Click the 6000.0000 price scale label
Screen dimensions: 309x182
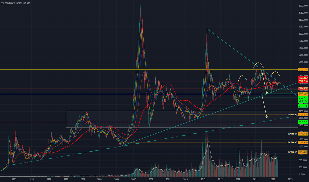tap(303, 6)
